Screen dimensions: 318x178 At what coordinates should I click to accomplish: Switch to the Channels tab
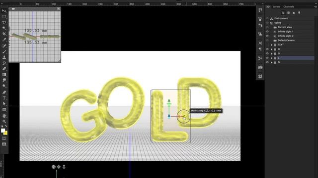coord(289,6)
